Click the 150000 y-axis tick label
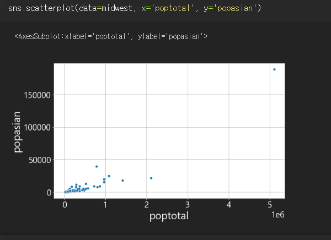Viewport: 331px width, 240px height. [37, 95]
